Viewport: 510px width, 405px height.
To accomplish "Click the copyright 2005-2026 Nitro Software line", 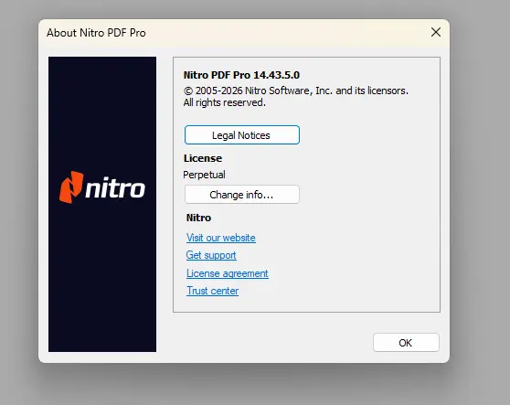I will click(x=295, y=91).
